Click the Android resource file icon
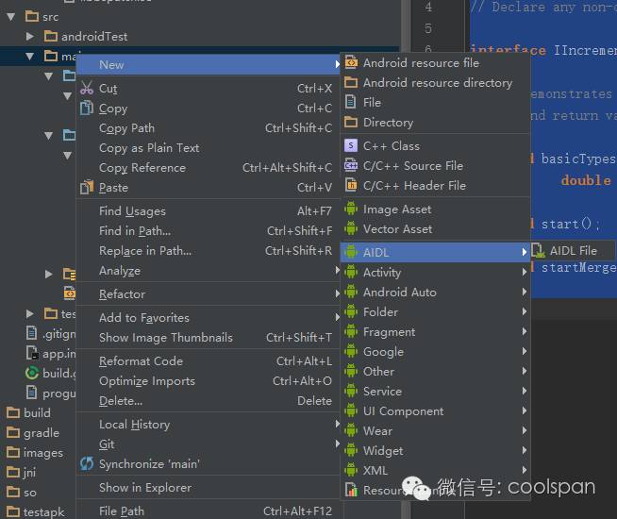Viewport: 617px width, 519px height. 351,62
